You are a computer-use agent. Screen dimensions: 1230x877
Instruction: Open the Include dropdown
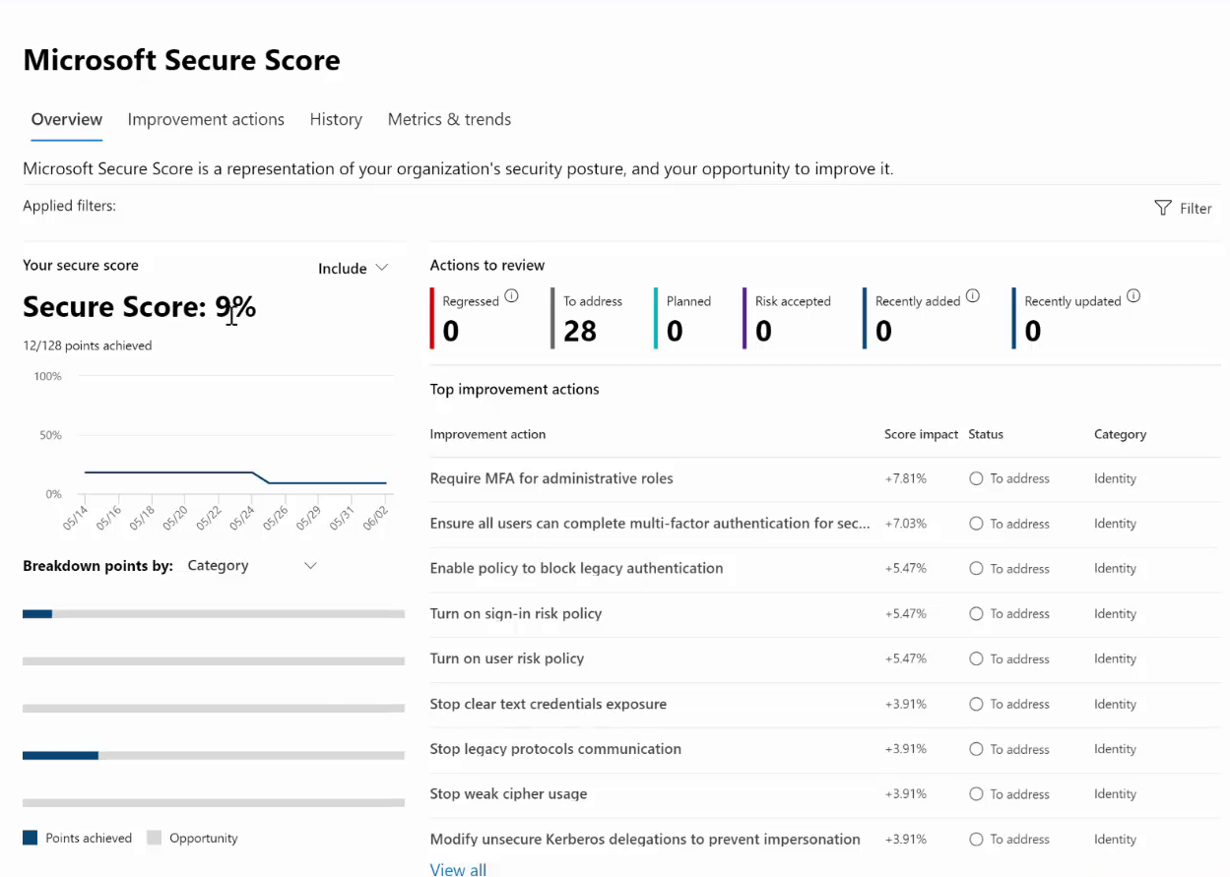click(353, 269)
